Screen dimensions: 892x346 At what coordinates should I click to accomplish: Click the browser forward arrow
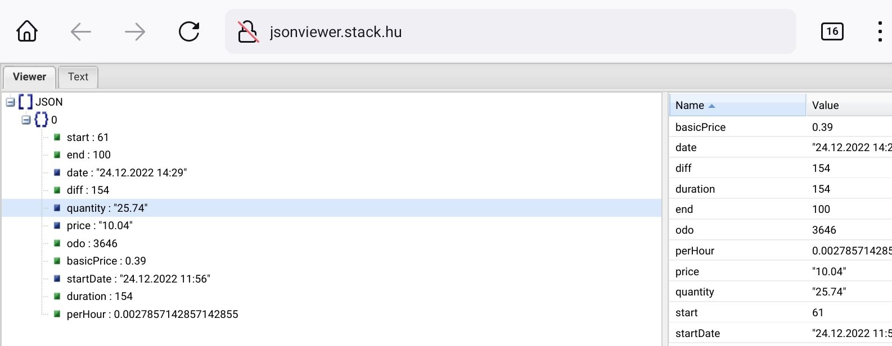135,31
